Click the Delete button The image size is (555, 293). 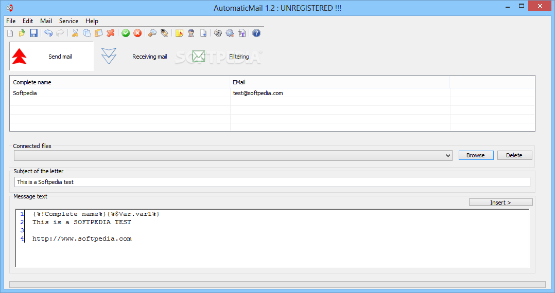[x=514, y=155]
